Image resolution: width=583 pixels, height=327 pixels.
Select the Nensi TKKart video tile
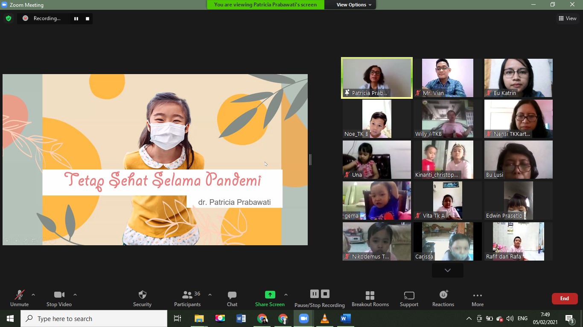pos(519,119)
